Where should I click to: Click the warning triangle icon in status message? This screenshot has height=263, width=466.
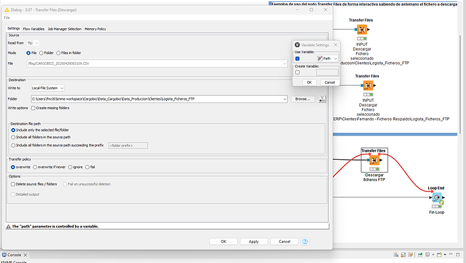[8, 227]
